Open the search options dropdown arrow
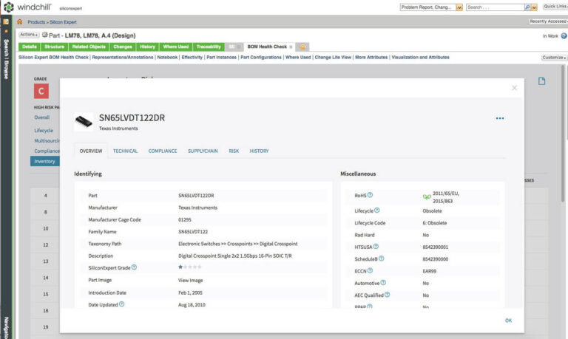Image resolution: width=568 pixels, height=339 pixels. [x=533, y=7]
